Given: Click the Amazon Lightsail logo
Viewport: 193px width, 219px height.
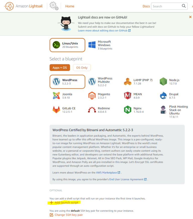Looking at the screenshot, I should 9,6.
